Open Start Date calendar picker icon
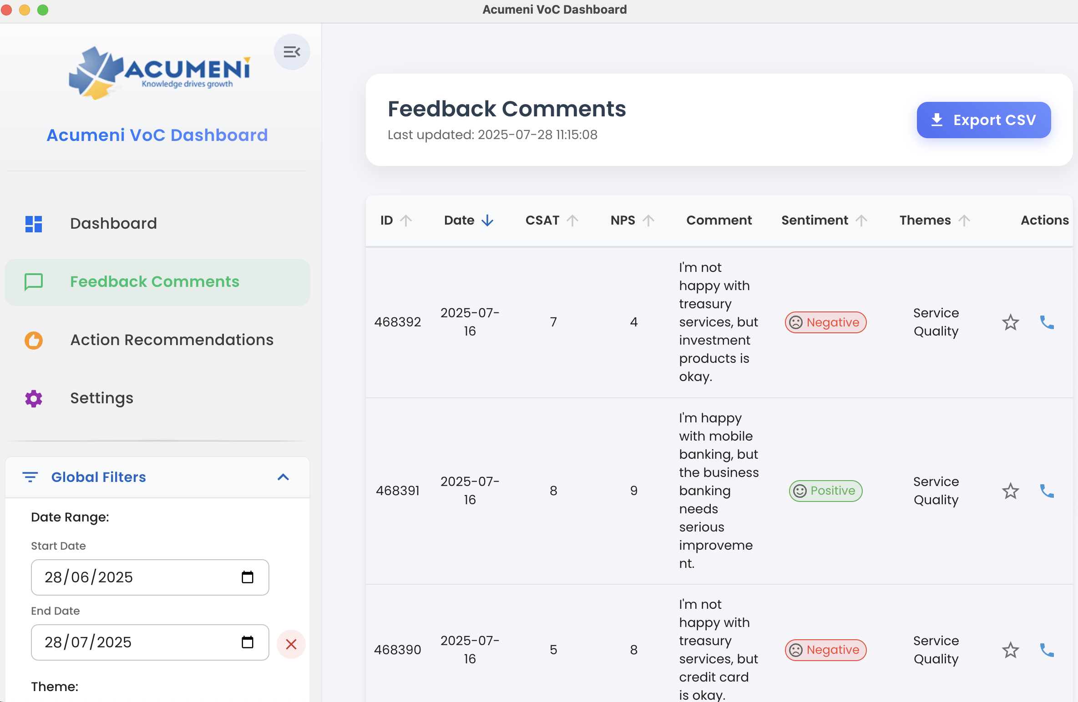The height and width of the screenshot is (702, 1078). pyautogui.click(x=247, y=577)
